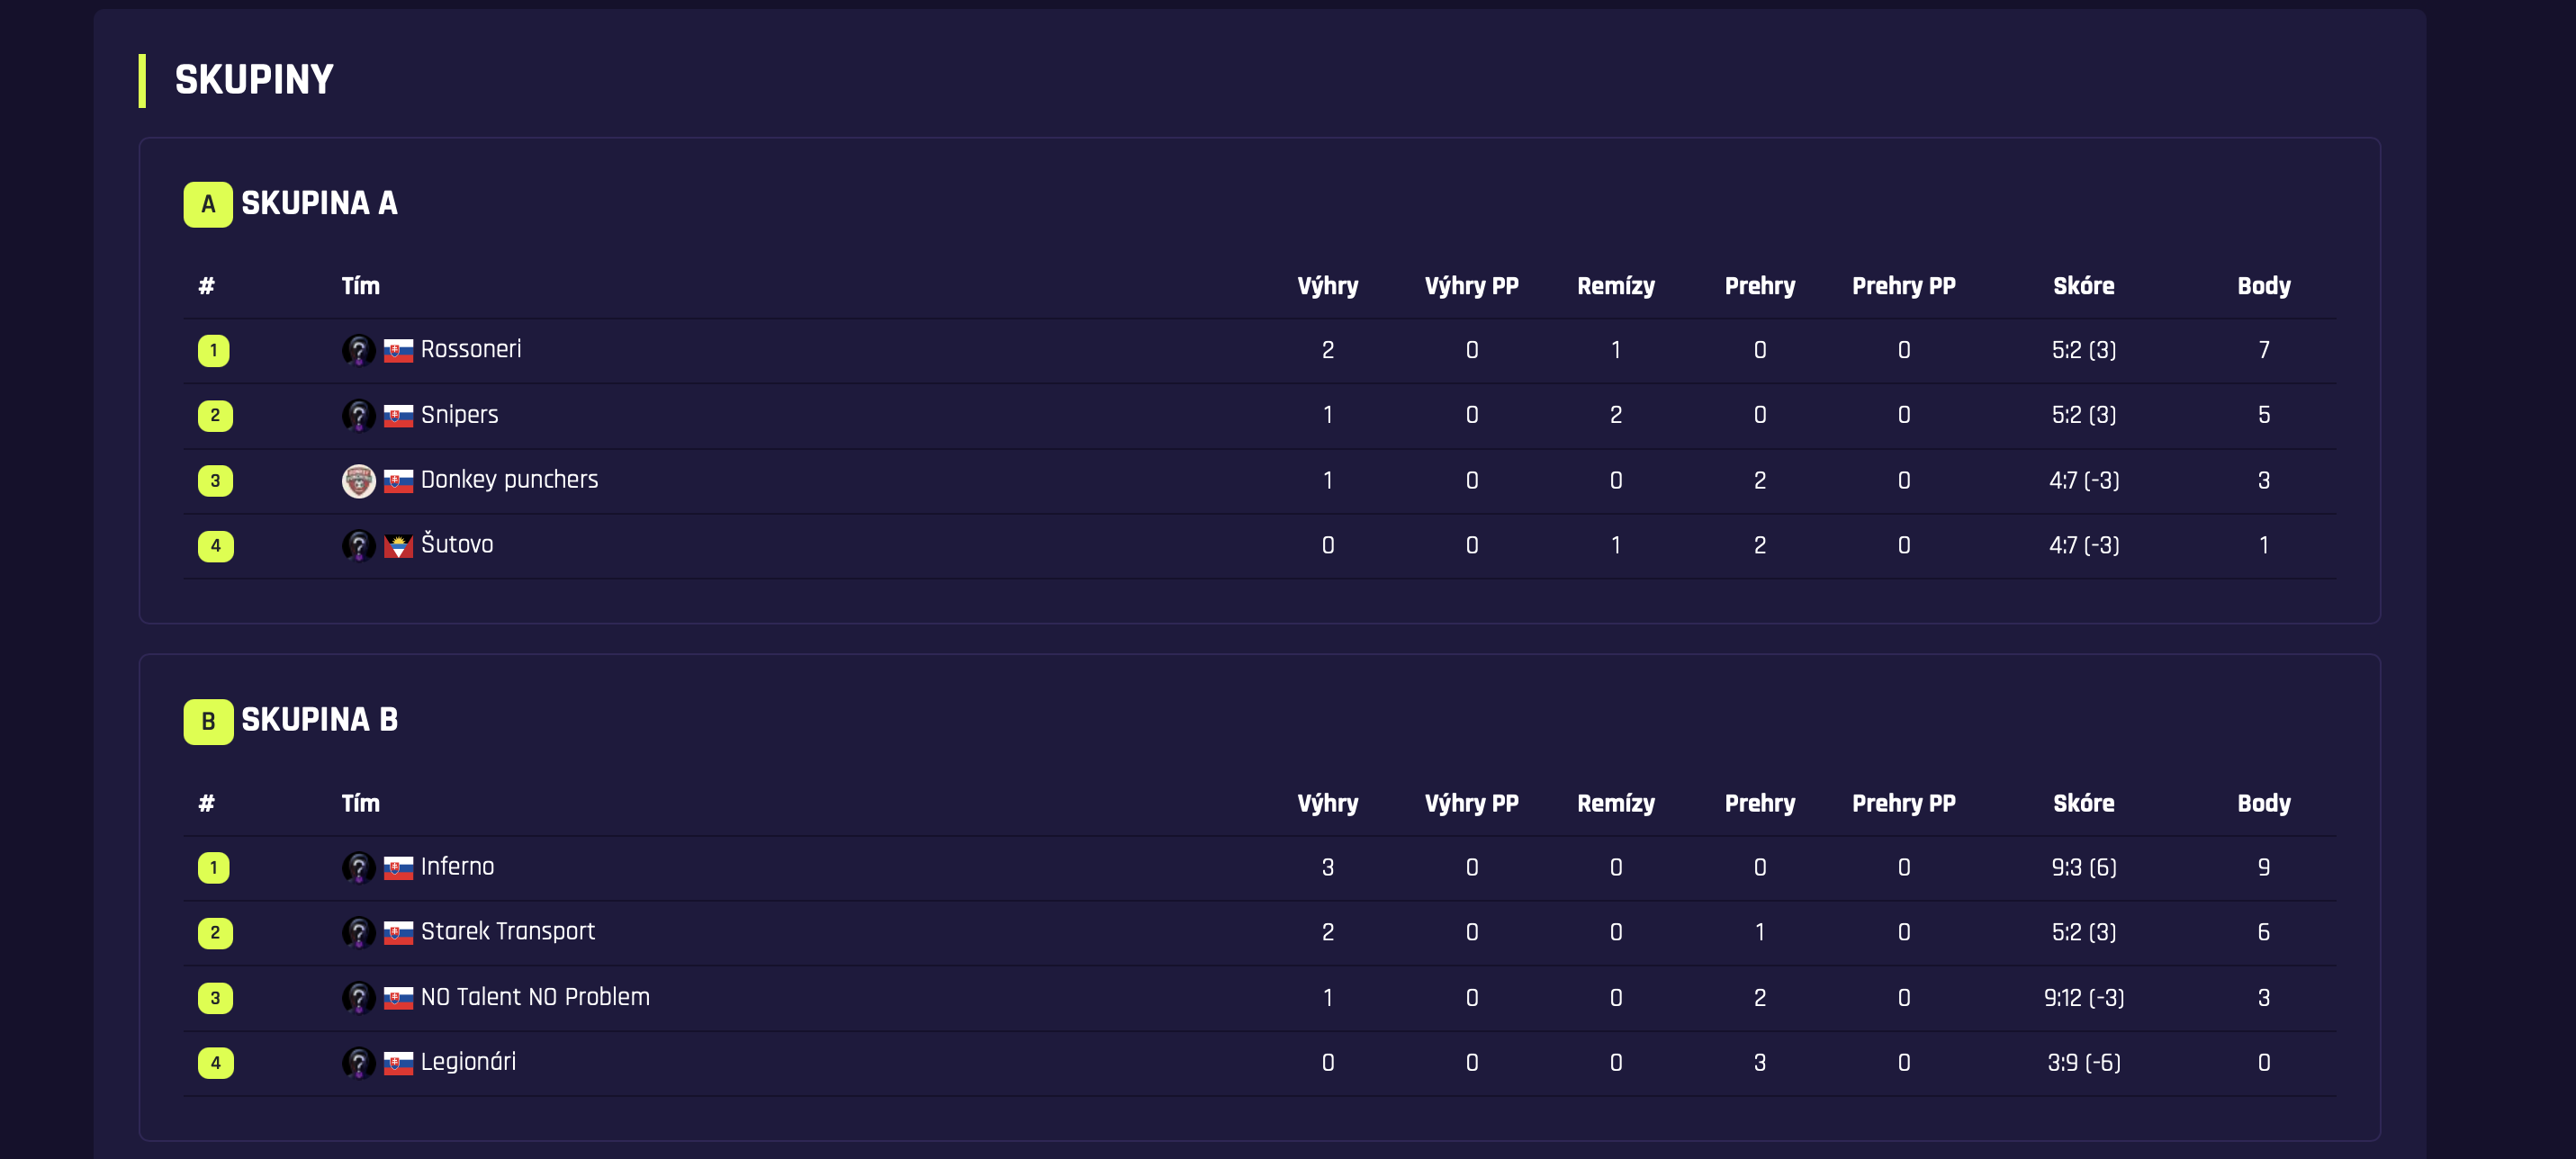Click the Rossoneri placeholder team avatar

point(358,351)
